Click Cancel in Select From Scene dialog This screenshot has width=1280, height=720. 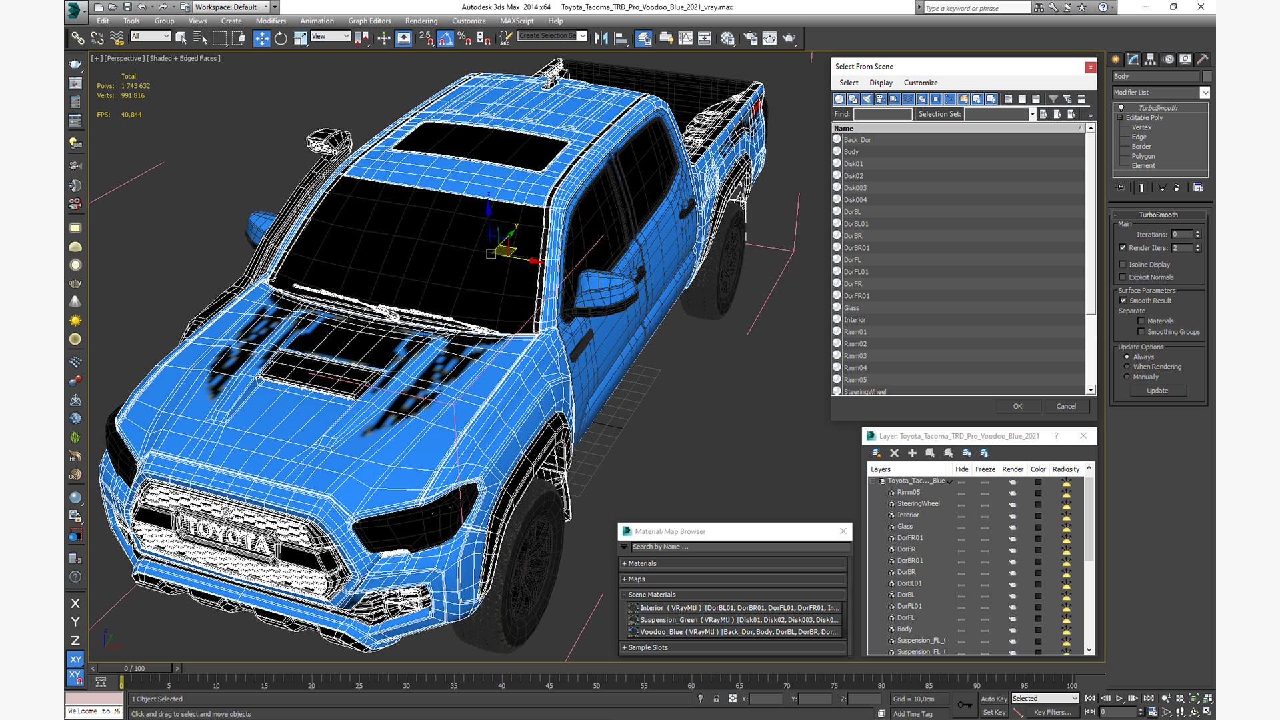[x=1066, y=407]
